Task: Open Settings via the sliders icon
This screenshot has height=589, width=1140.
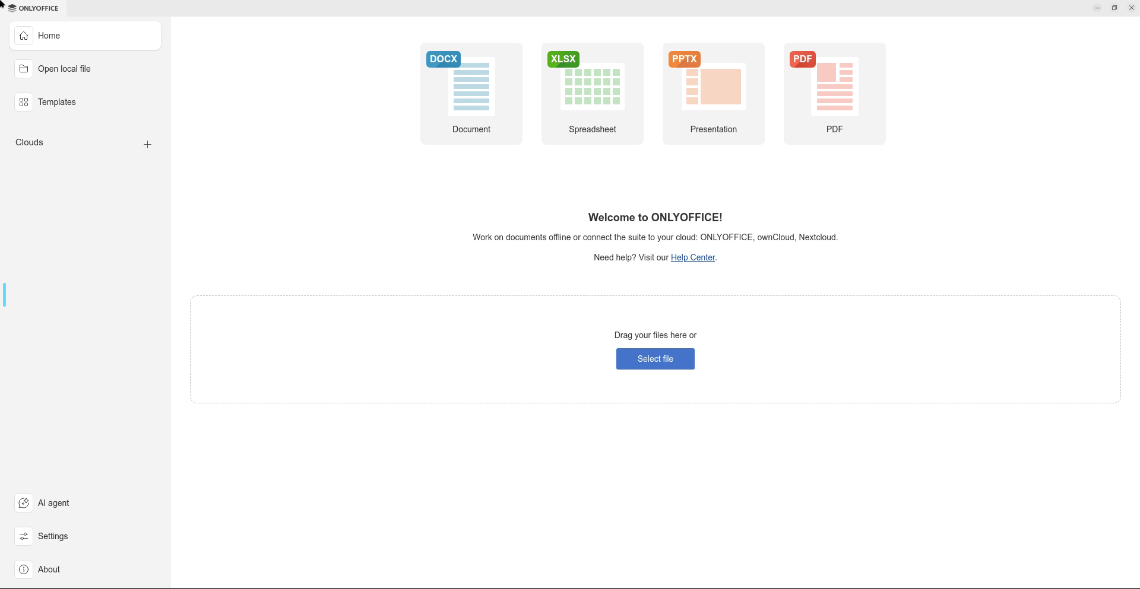Action: coord(24,536)
